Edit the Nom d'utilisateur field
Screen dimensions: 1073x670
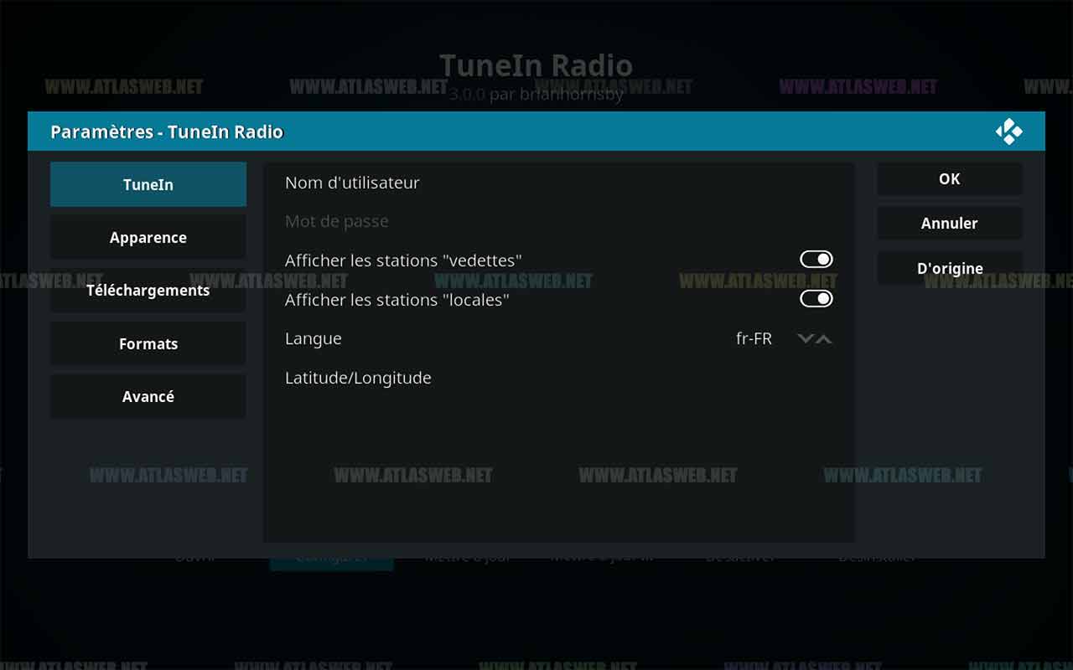pyautogui.click(x=559, y=183)
